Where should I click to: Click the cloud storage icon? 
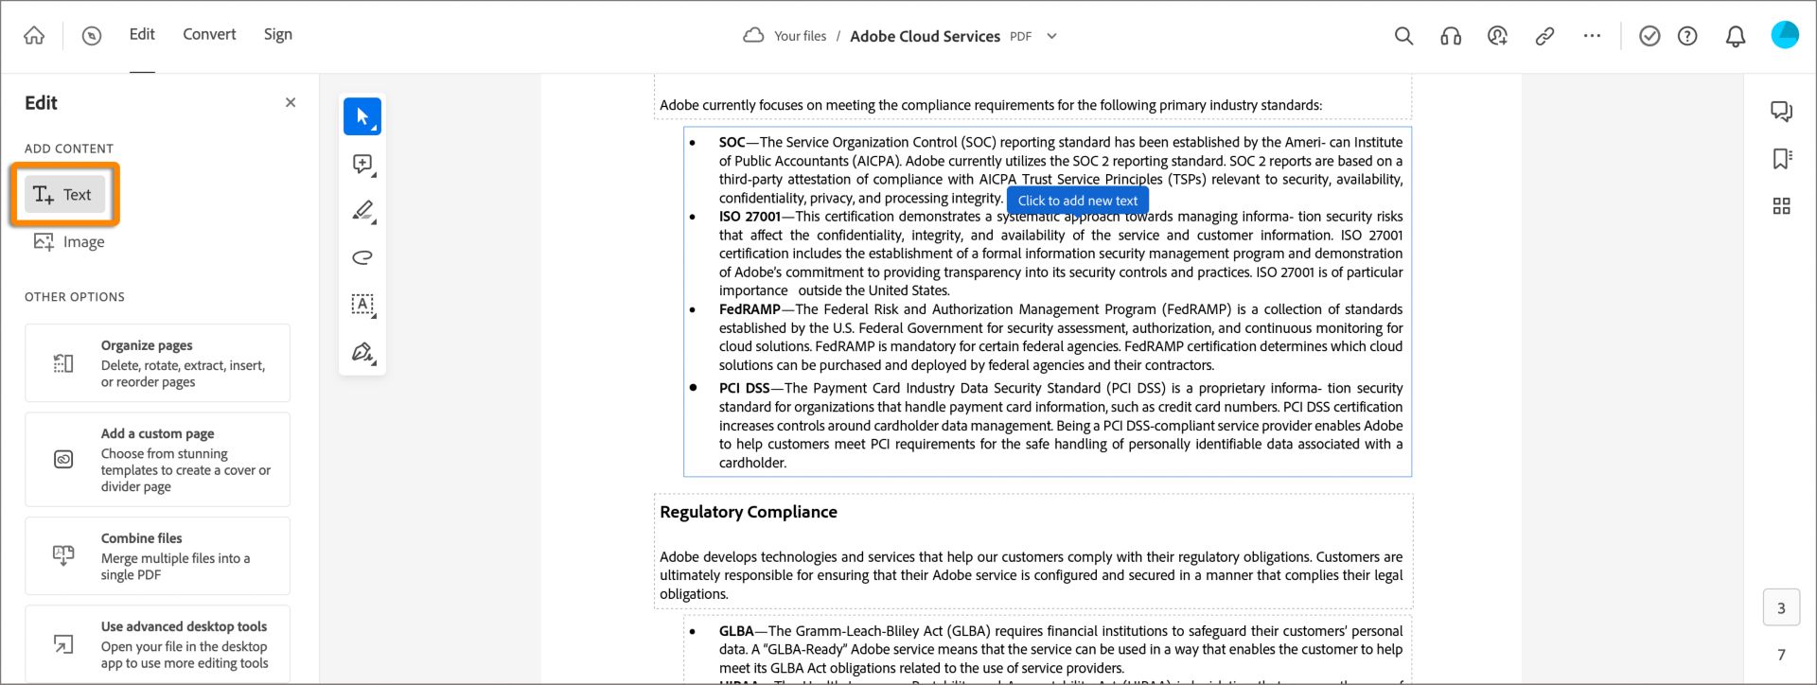(753, 36)
